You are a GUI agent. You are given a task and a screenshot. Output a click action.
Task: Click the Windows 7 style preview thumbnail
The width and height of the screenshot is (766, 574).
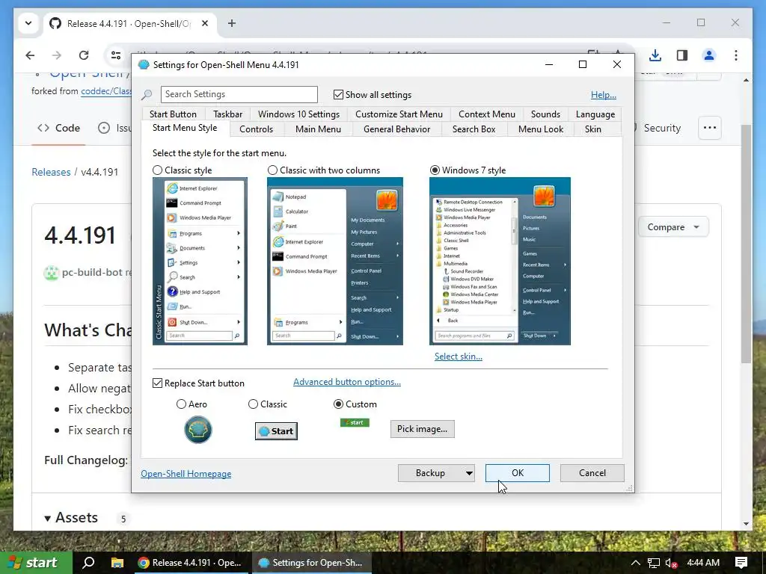coord(500,261)
